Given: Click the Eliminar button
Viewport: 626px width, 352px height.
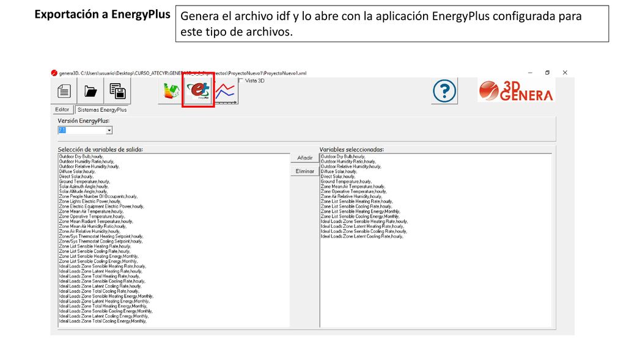Looking at the screenshot, I should tap(304, 171).
